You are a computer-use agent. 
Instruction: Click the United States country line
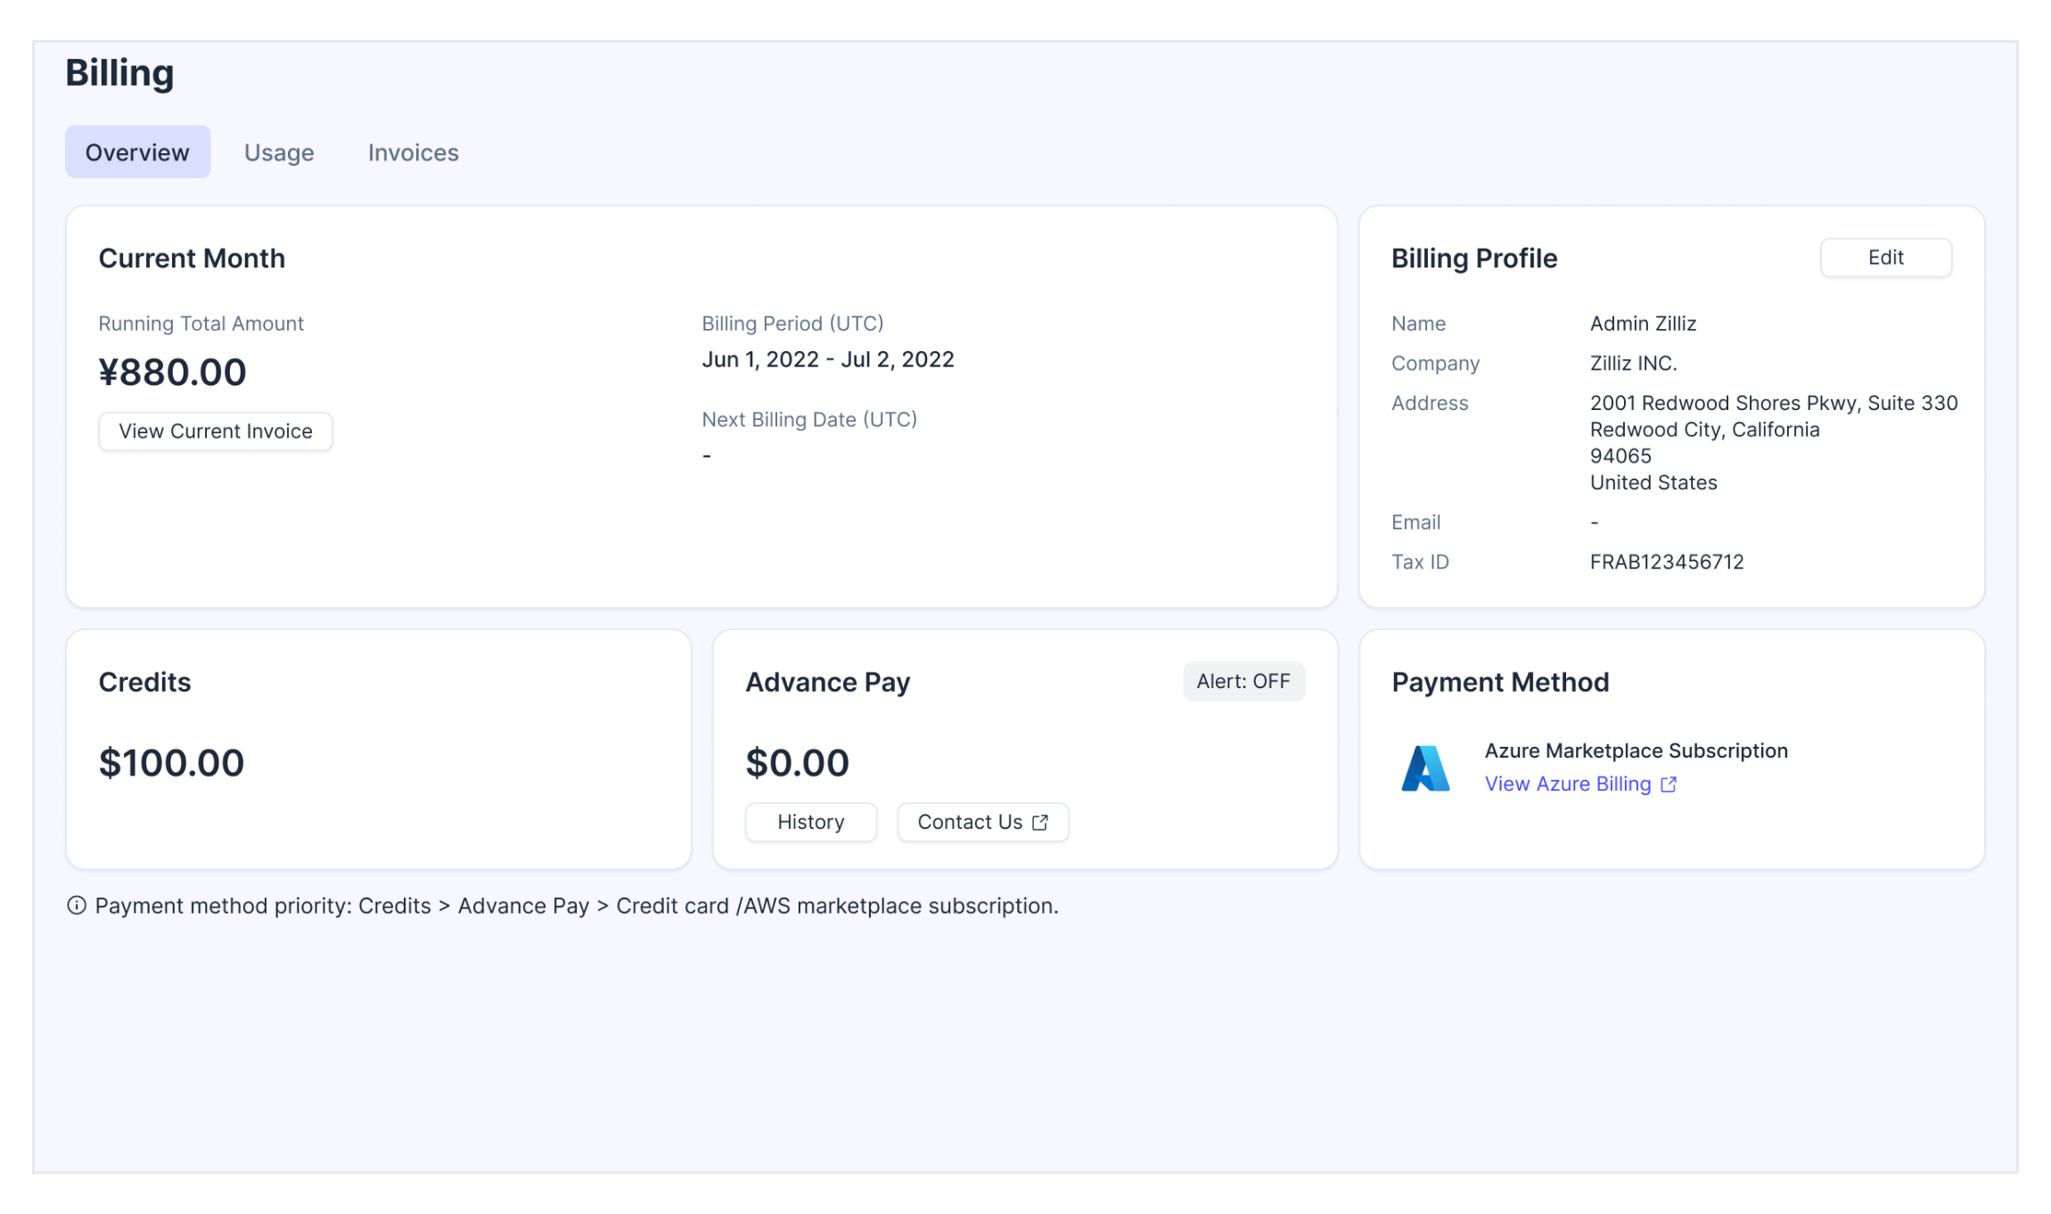coord(1653,483)
